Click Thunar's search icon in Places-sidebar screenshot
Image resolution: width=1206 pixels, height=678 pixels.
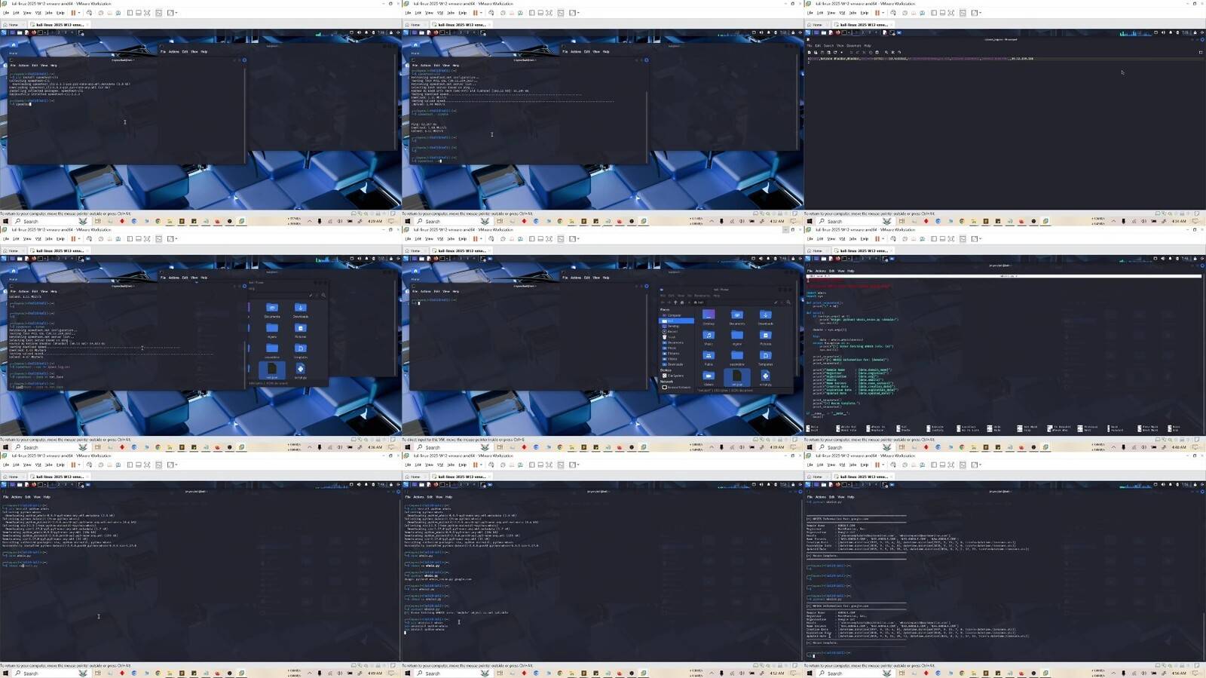pos(788,302)
